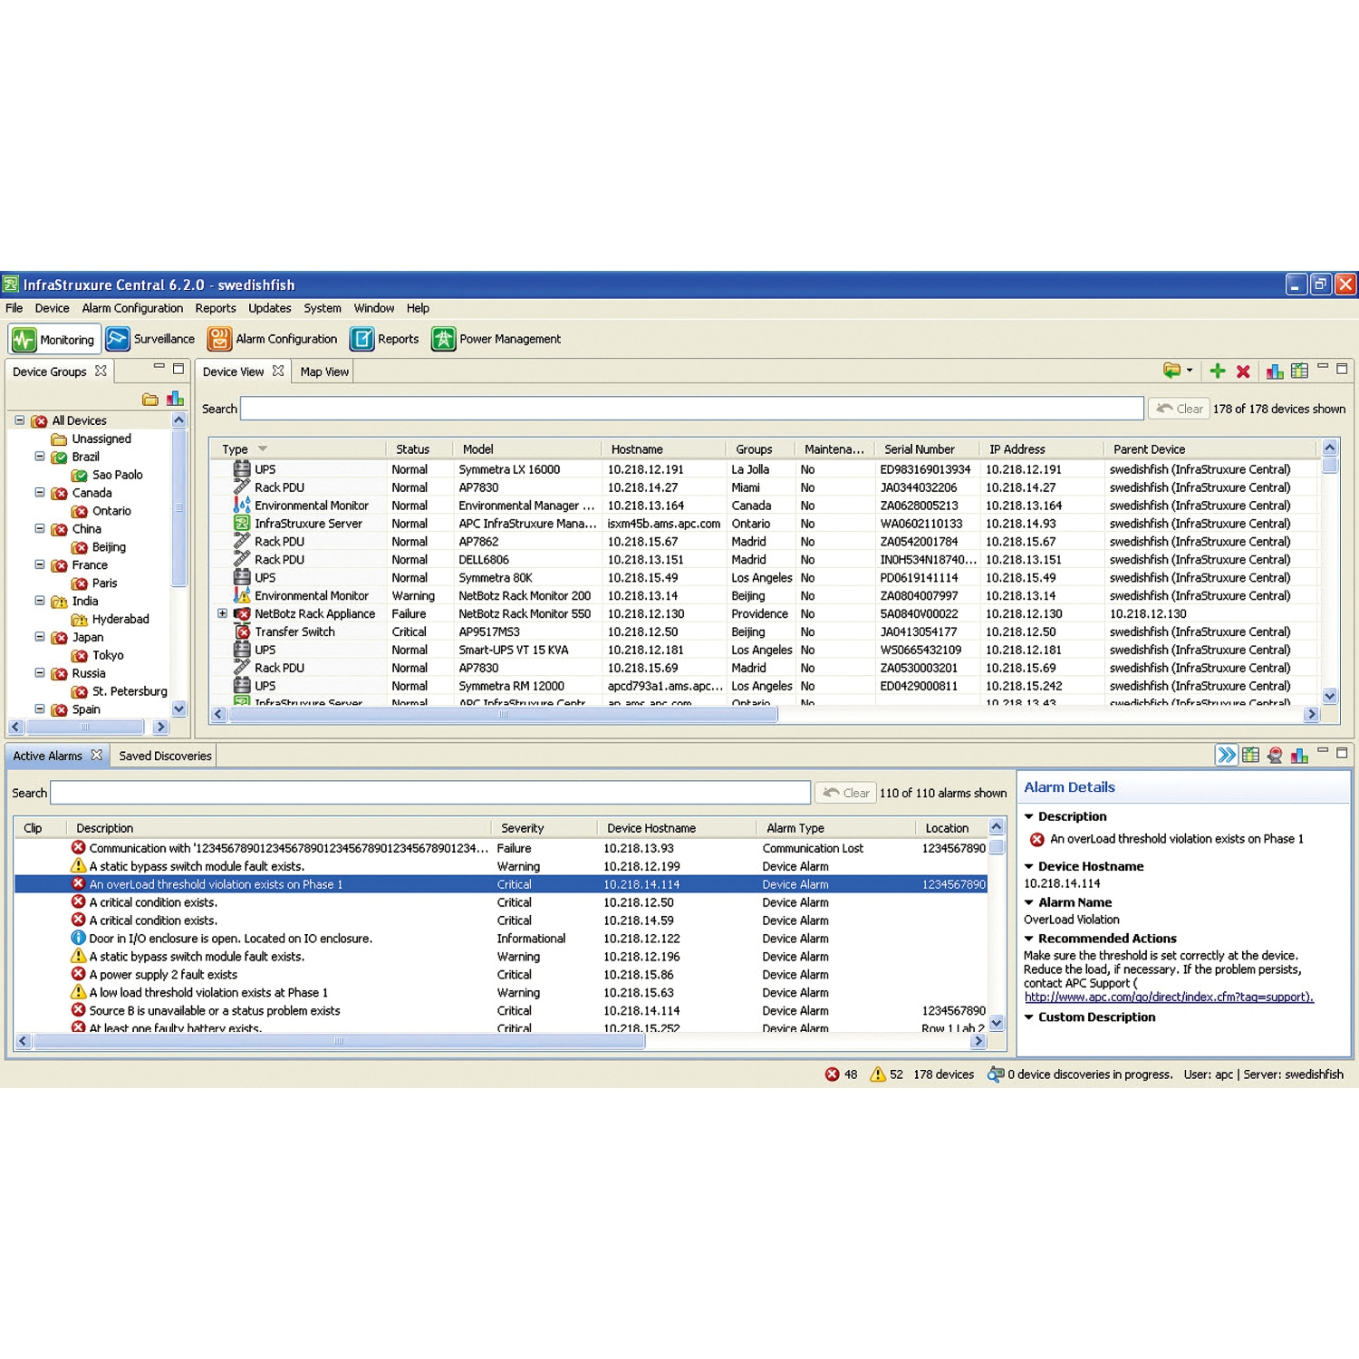1359x1359 pixels.
Task: Toggle alarm details pane with double-arrow icon
Action: 1226,756
